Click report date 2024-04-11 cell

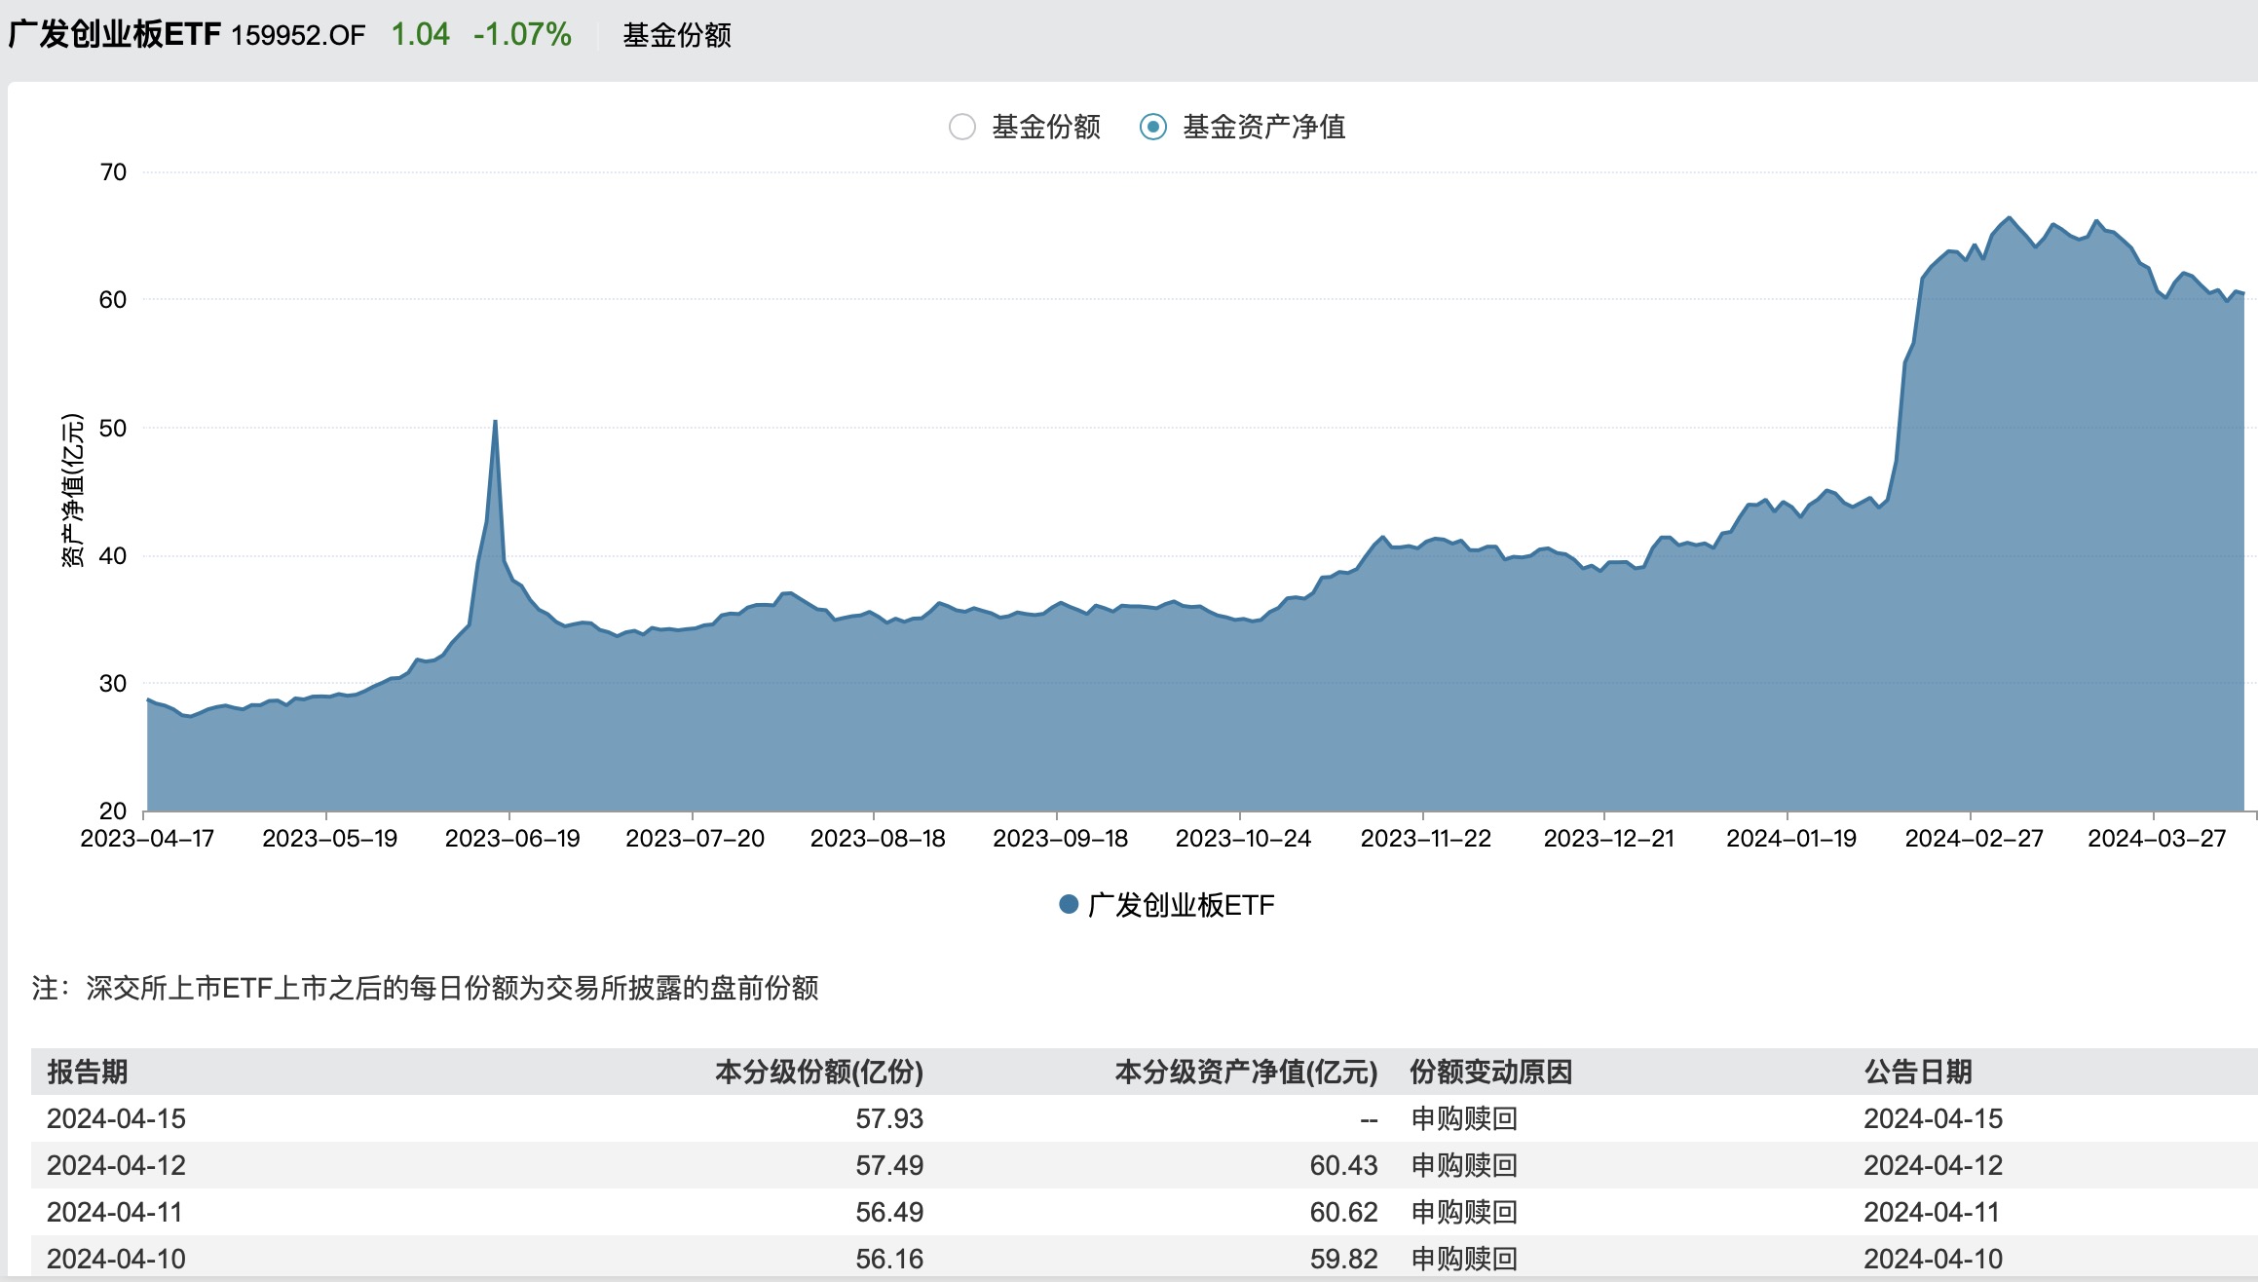[x=115, y=1212]
